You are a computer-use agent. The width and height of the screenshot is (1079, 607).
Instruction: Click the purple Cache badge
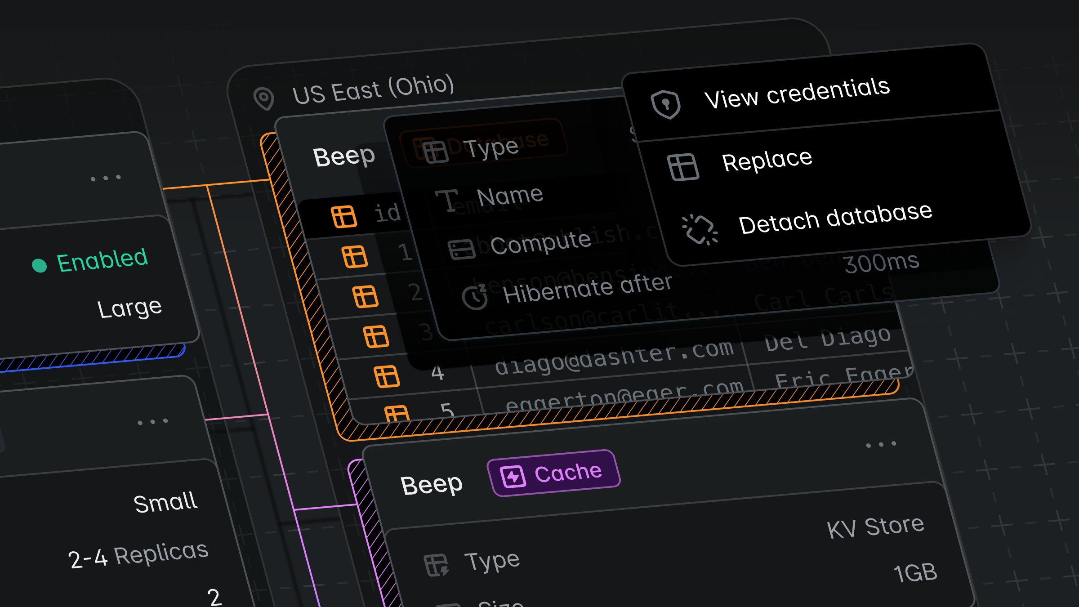554,473
